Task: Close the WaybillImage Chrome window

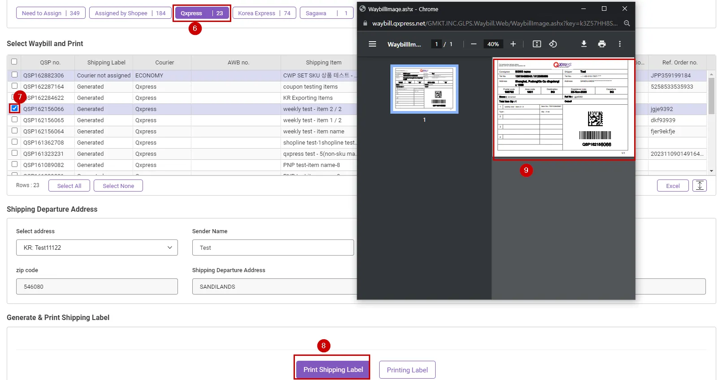Action: [x=625, y=9]
